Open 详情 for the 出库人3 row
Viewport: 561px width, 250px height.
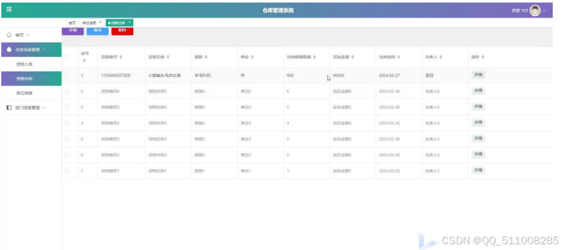click(478, 138)
